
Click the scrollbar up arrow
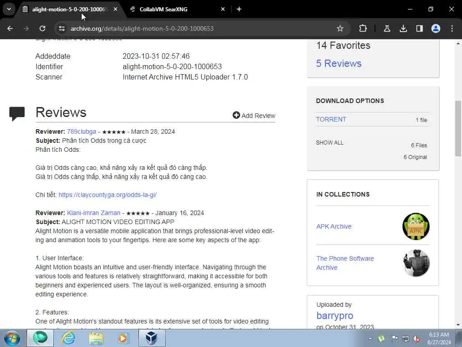click(458, 43)
